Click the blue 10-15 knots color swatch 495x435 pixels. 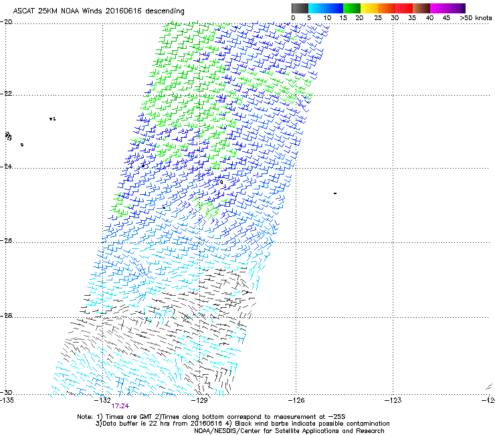click(x=334, y=8)
